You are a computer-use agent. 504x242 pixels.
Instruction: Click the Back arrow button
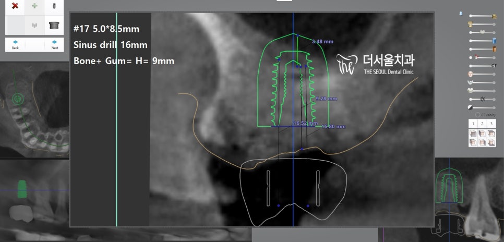pyautogui.click(x=15, y=44)
